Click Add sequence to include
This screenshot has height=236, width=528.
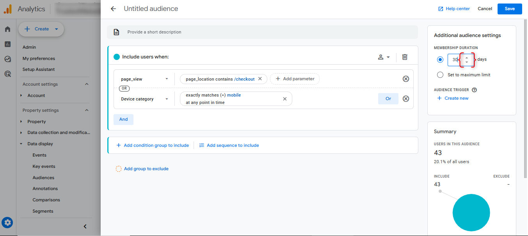point(229,145)
